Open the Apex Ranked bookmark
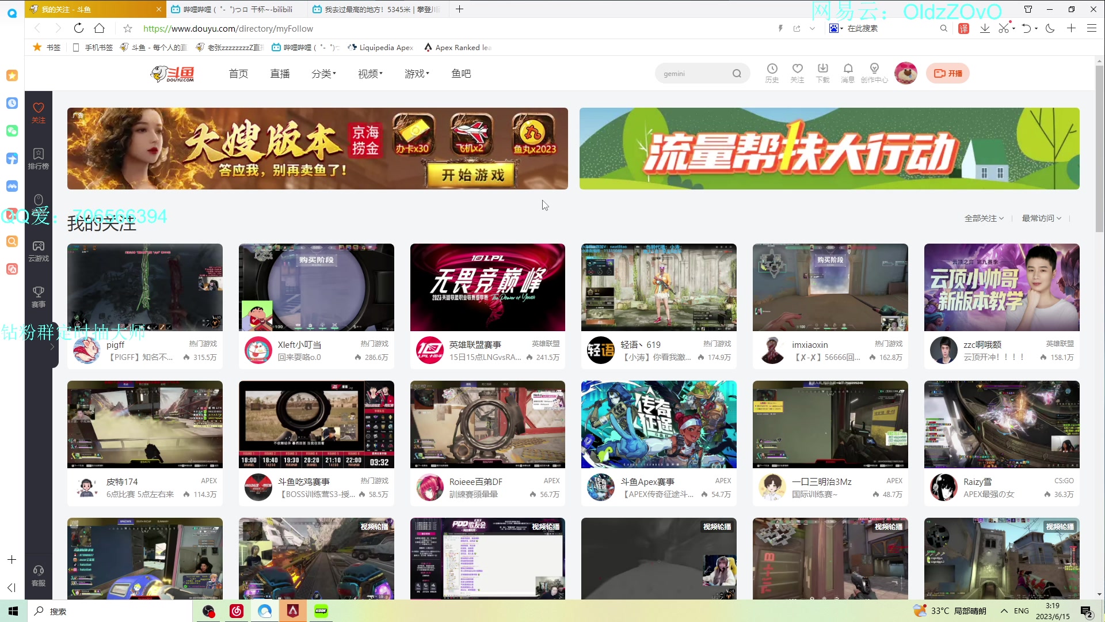The width and height of the screenshot is (1105, 622). point(458,47)
